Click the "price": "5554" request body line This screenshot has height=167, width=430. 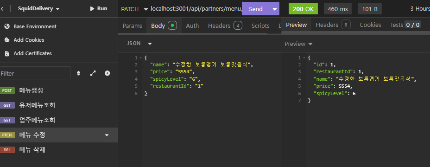click(172, 72)
